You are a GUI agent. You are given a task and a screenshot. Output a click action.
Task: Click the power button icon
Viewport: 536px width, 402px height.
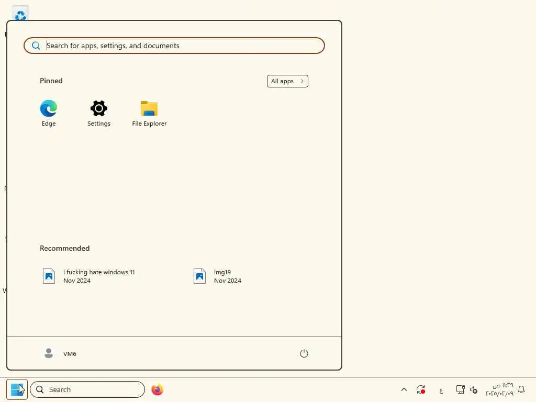304,353
